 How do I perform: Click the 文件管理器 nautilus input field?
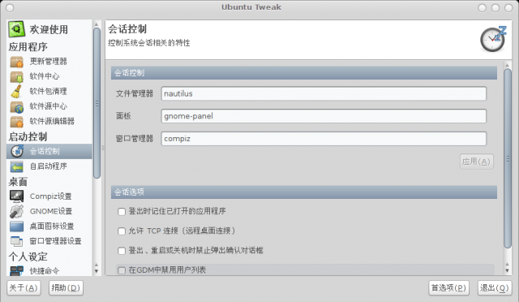[324, 93]
